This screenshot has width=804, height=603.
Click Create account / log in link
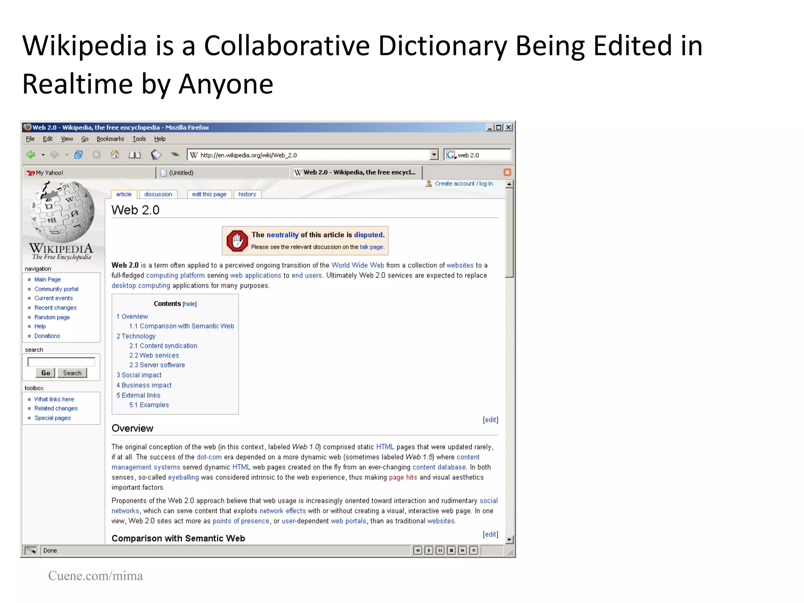464,184
